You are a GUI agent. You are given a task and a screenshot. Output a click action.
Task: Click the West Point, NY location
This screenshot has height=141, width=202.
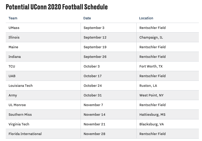tap(151, 95)
